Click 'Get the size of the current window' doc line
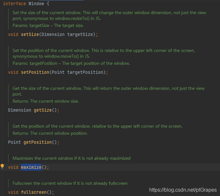This screenshot has height=196, width=220. [x=109, y=91]
